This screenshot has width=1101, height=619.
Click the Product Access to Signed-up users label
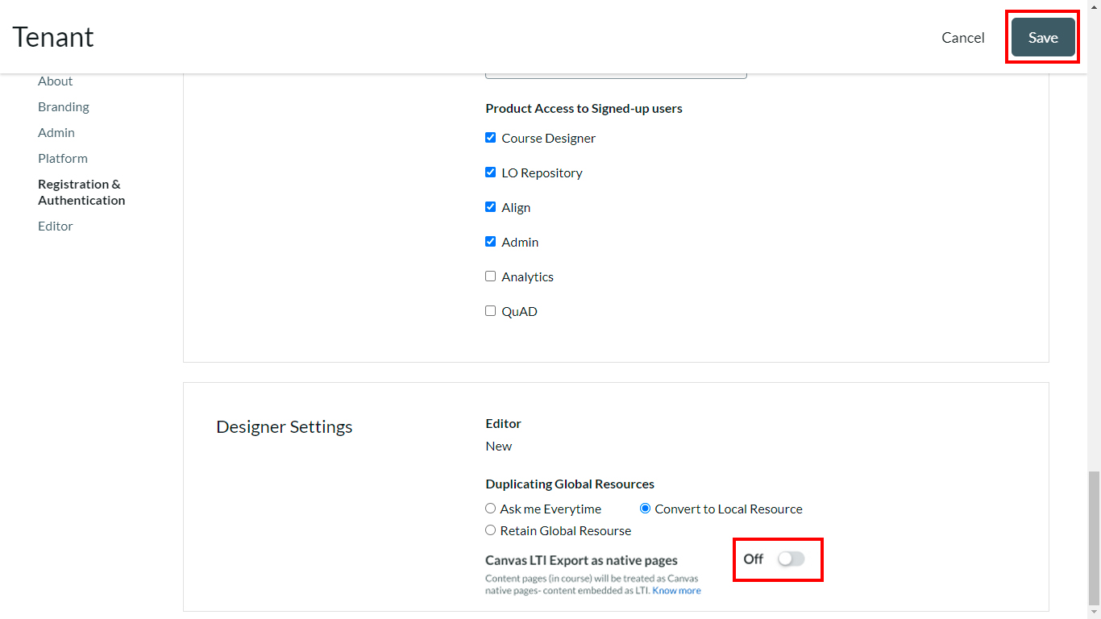click(x=584, y=108)
